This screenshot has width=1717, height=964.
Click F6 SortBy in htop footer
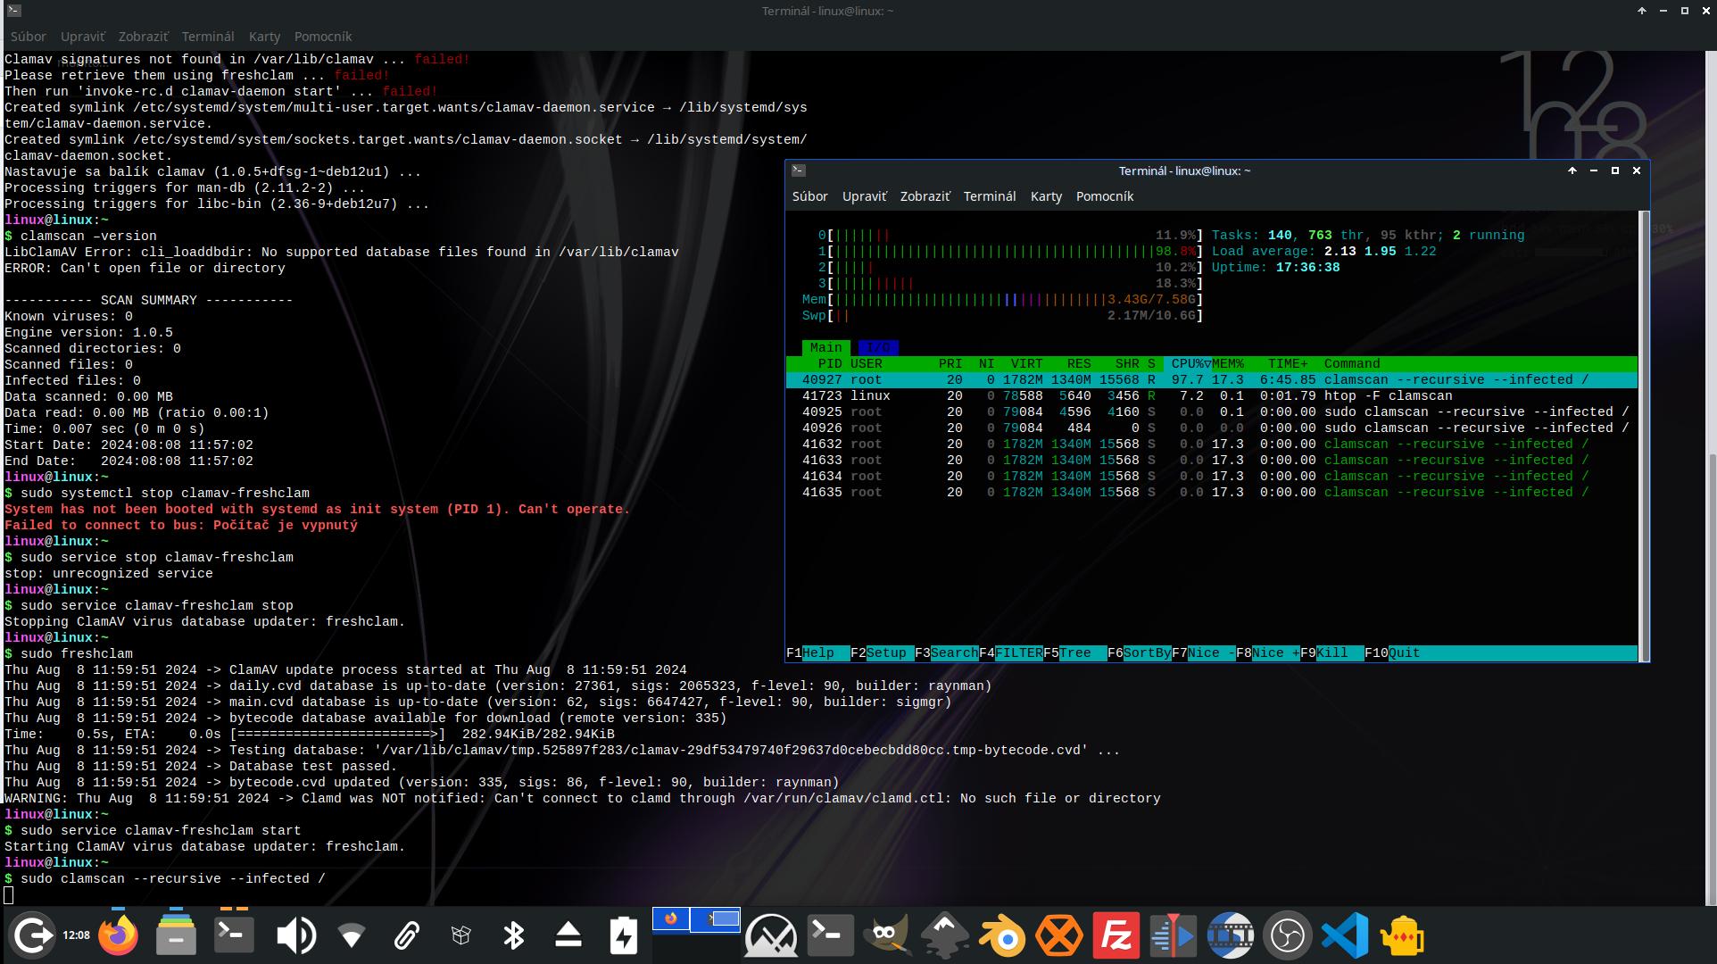1146,653
